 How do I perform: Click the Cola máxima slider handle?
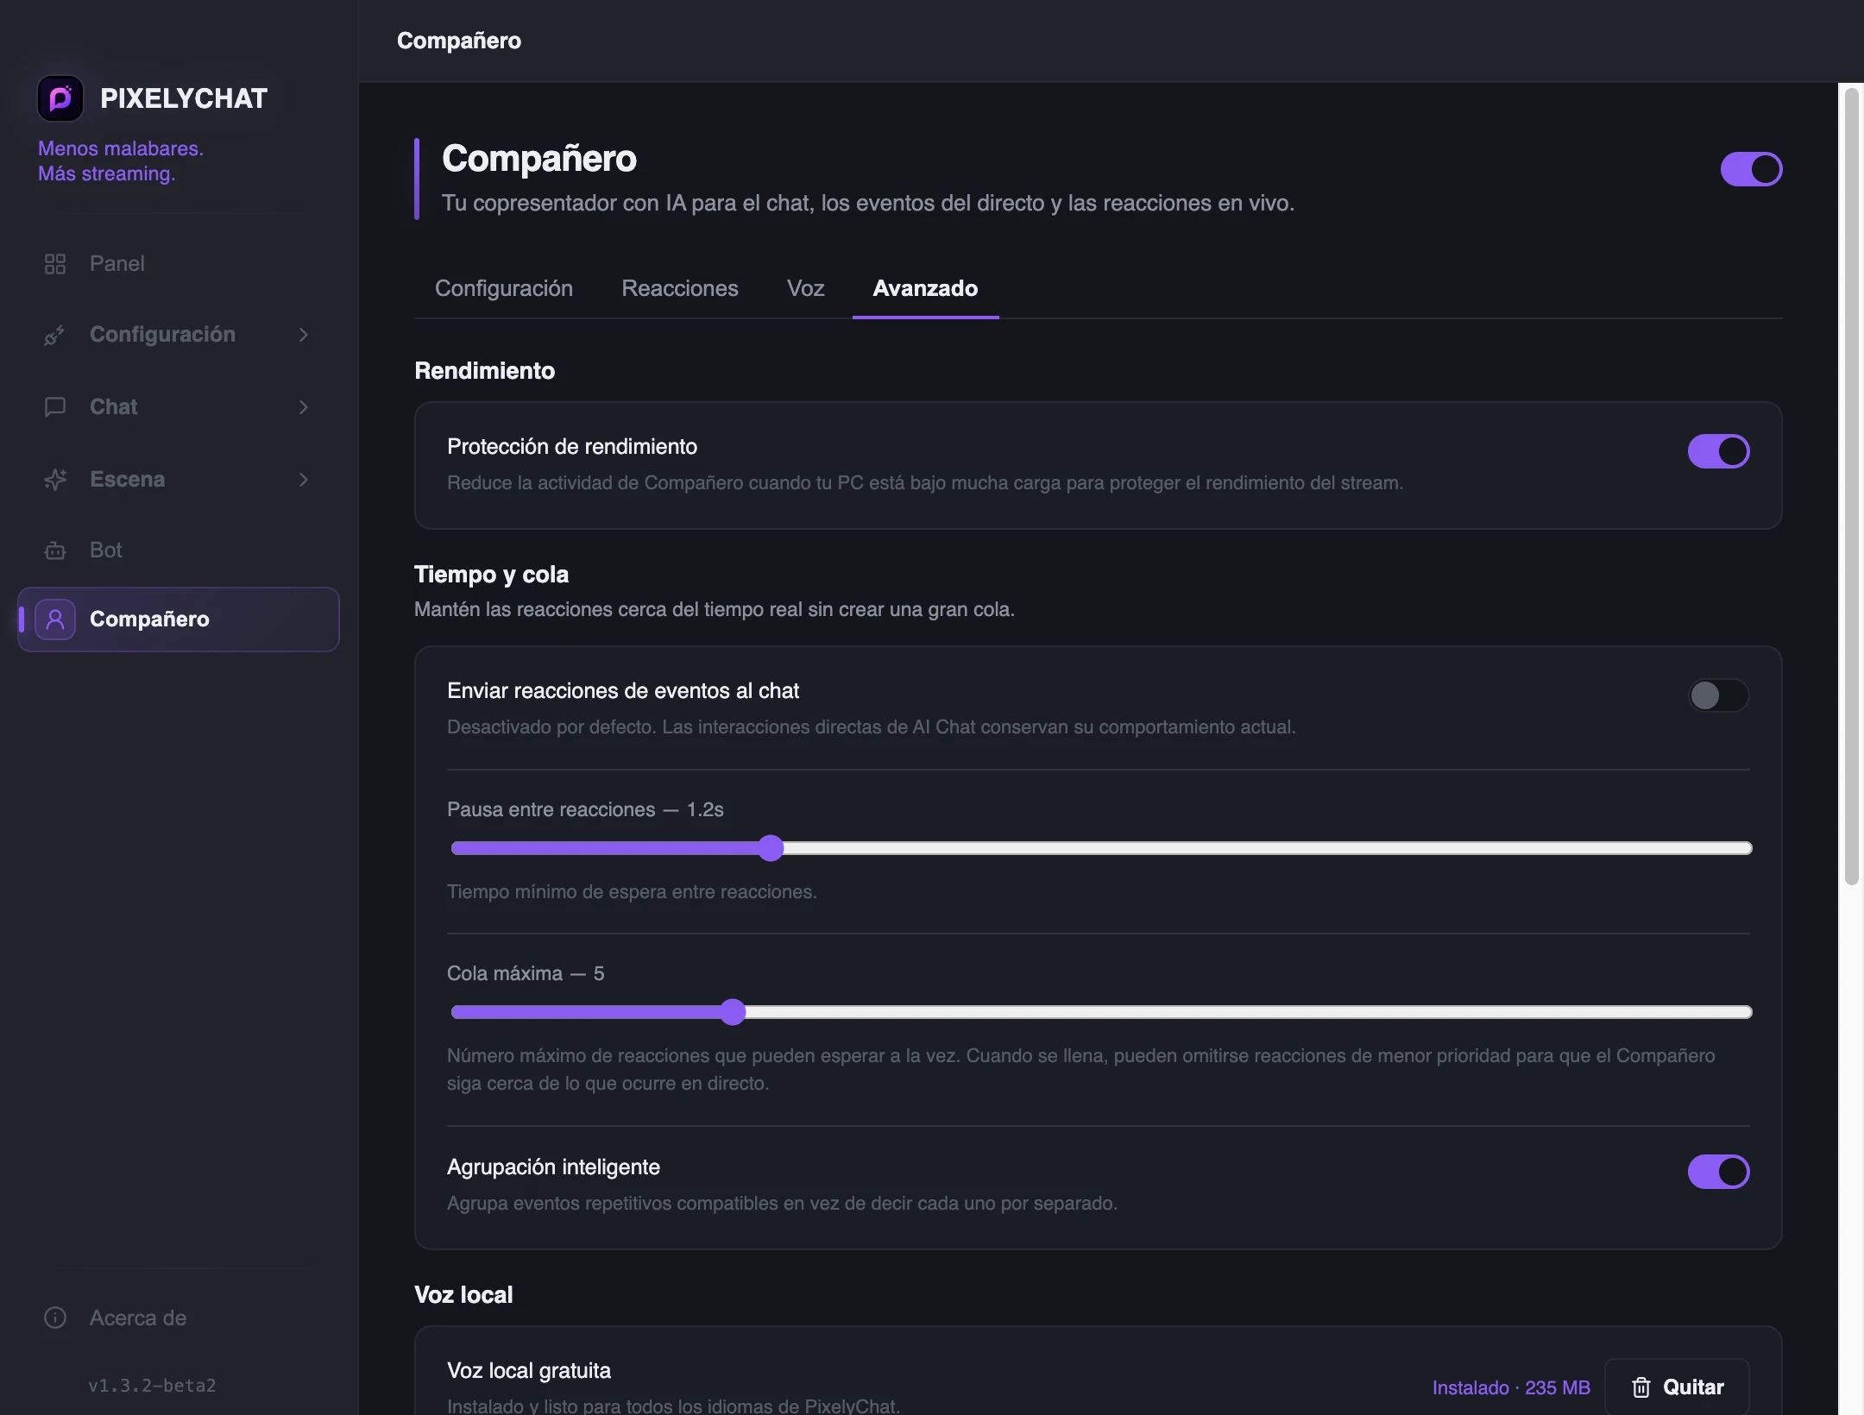click(733, 1012)
